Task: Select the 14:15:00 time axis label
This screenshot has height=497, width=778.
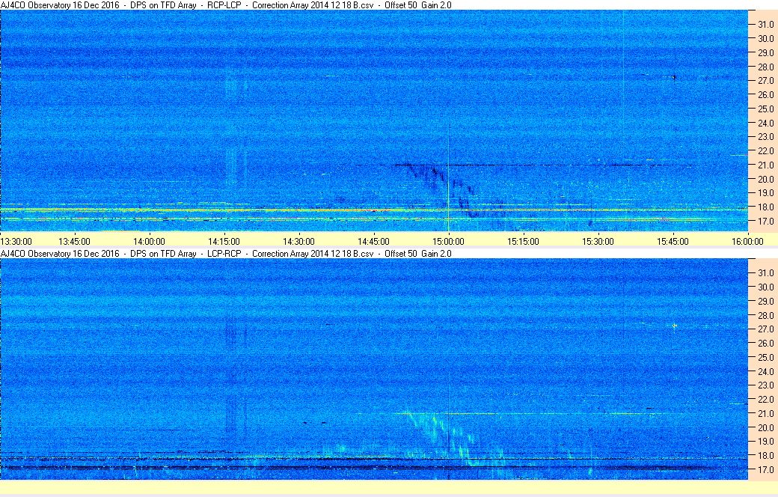Action: click(x=224, y=241)
